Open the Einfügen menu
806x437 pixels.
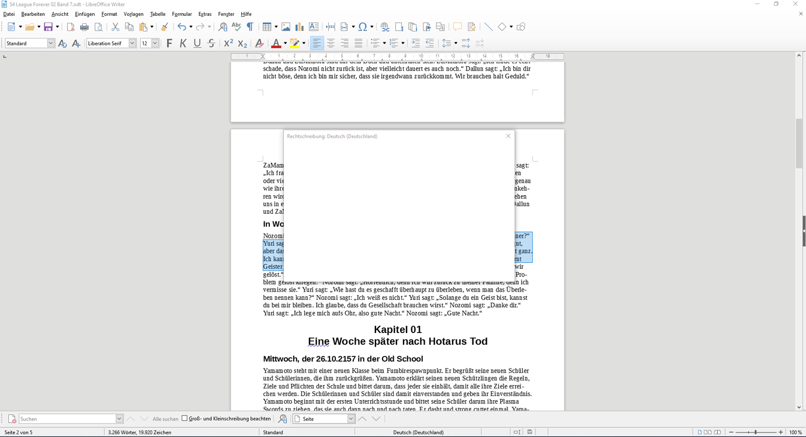click(85, 14)
